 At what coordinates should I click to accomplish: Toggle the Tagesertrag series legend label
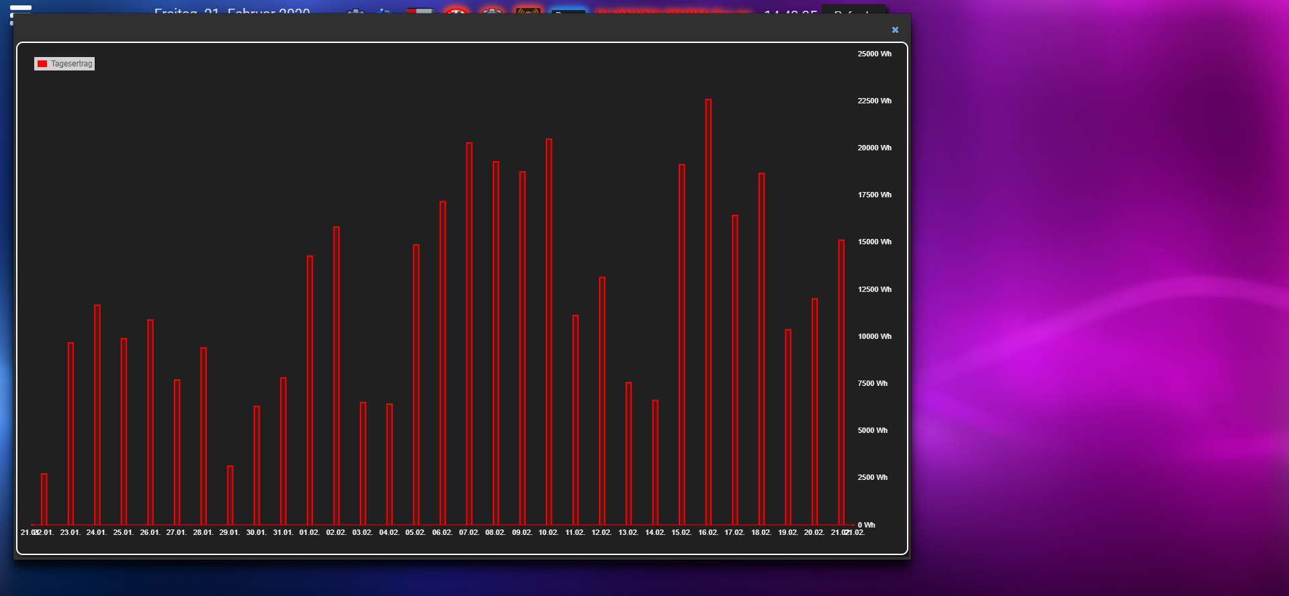point(71,64)
